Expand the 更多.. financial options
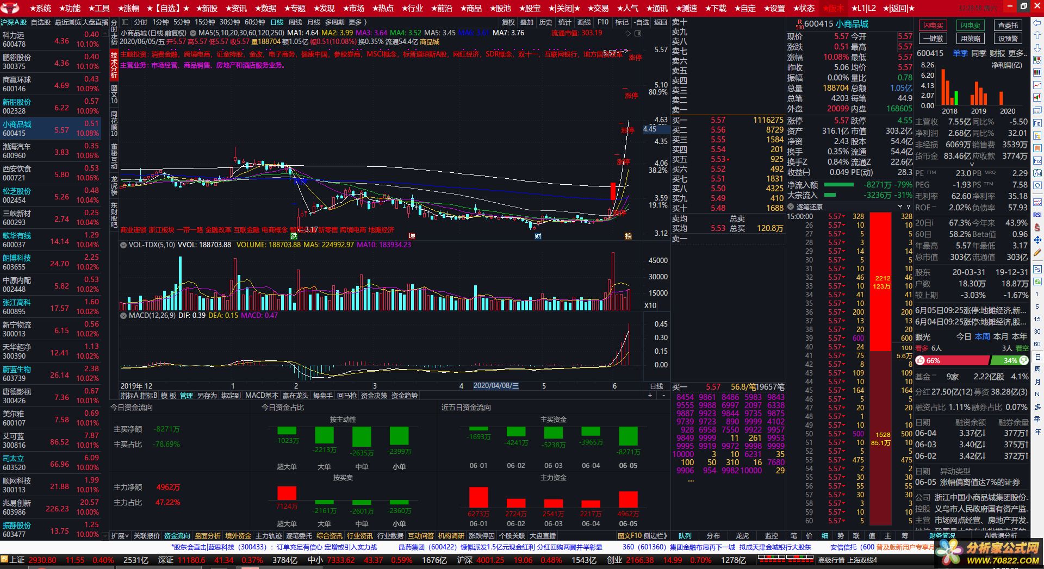The width and height of the screenshot is (1044, 569). tap(1017, 53)
